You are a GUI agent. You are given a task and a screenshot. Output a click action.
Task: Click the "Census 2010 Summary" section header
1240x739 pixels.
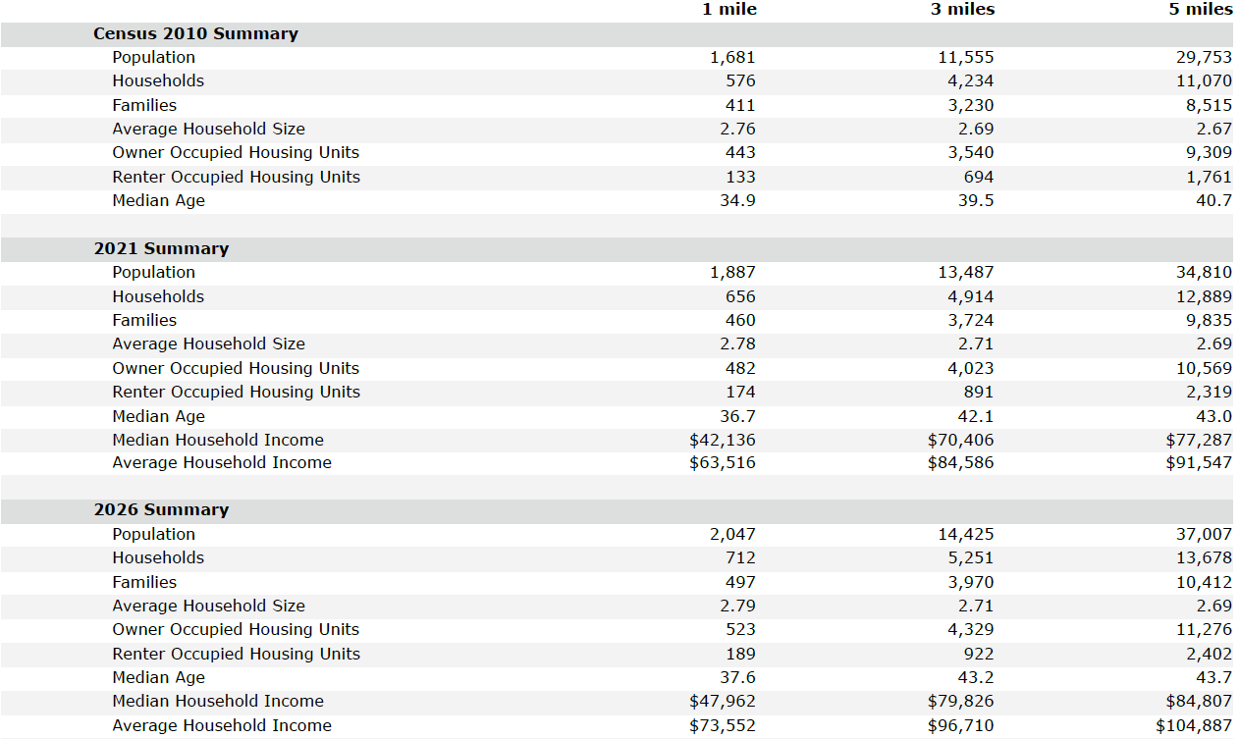pyautogui.click(x=195, y=33)
